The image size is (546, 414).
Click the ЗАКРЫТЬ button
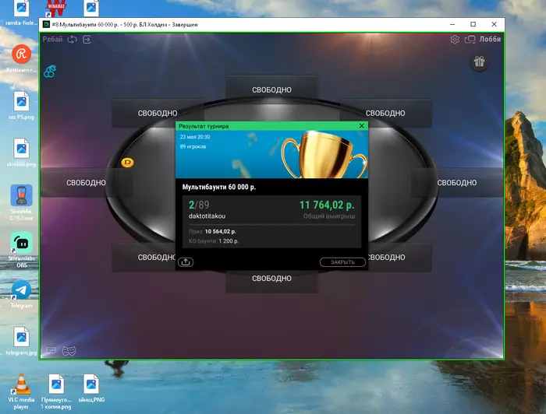(342, 262)
